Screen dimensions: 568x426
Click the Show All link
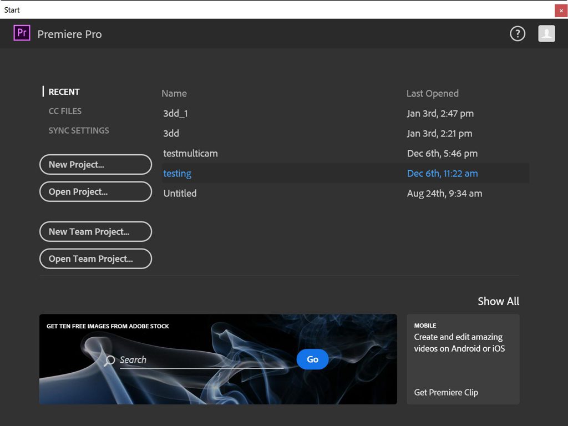pos(498,301)
